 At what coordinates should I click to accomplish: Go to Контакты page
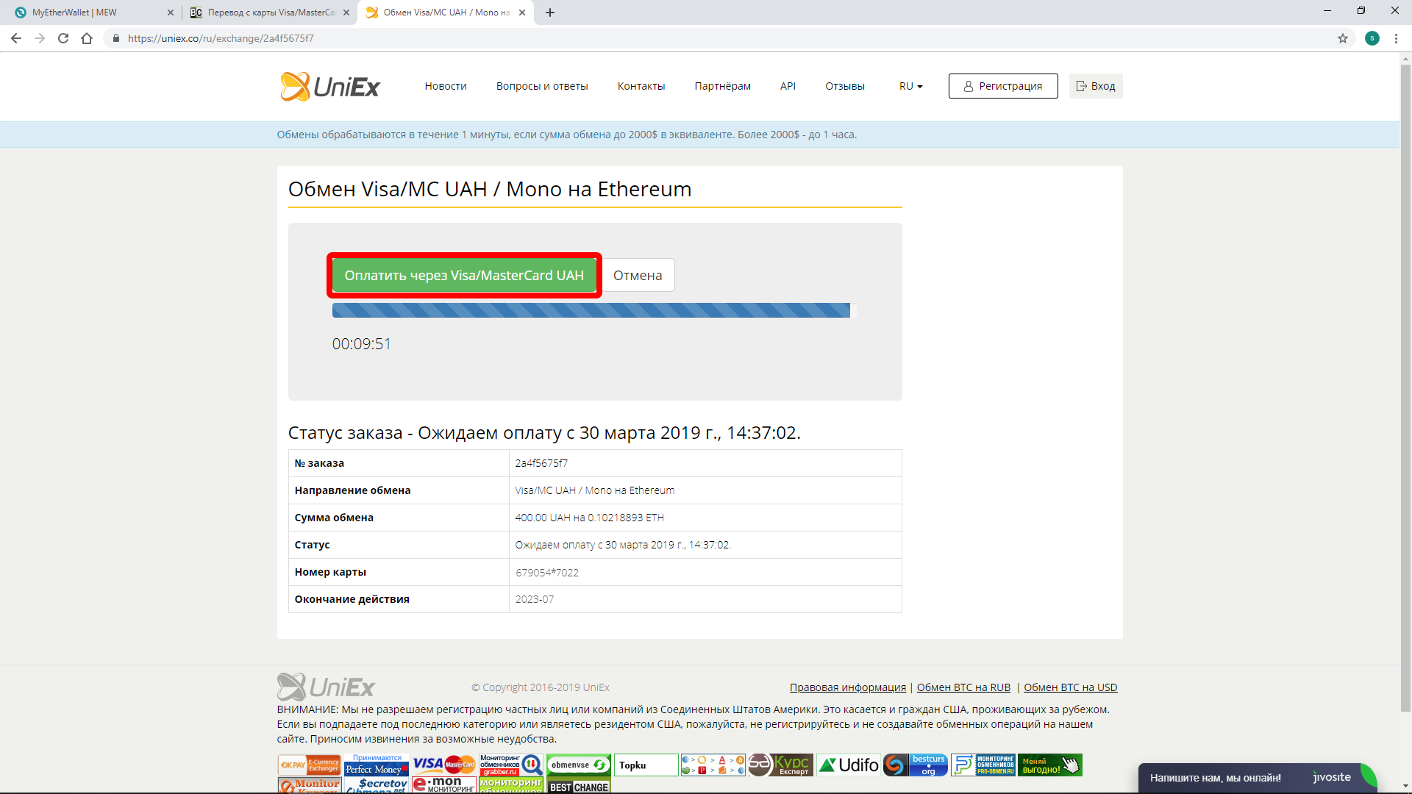(x=641, y=86)
